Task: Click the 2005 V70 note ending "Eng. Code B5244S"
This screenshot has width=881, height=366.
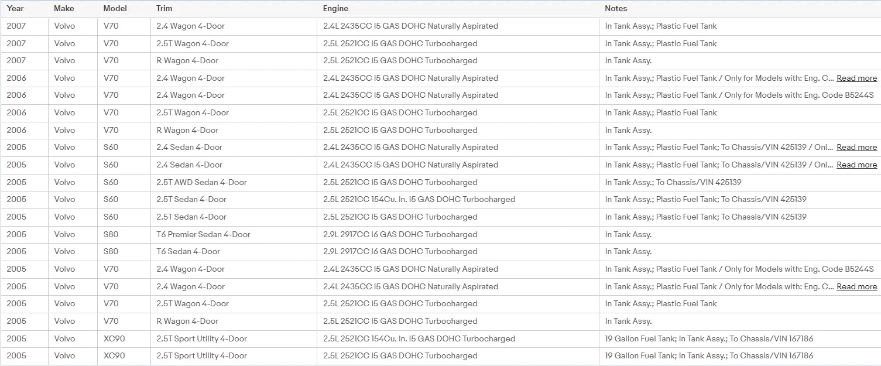Action: (739, 269)
